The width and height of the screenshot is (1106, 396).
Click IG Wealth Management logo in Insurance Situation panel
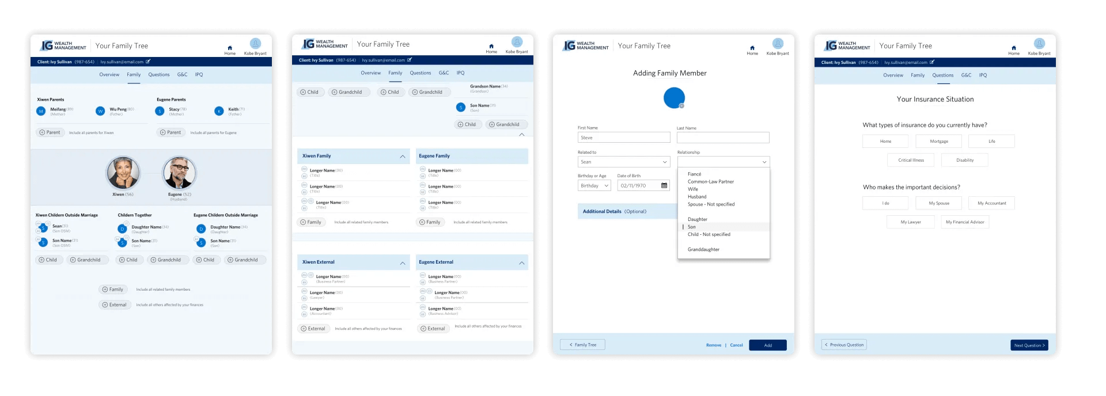(x=847, y=45)
